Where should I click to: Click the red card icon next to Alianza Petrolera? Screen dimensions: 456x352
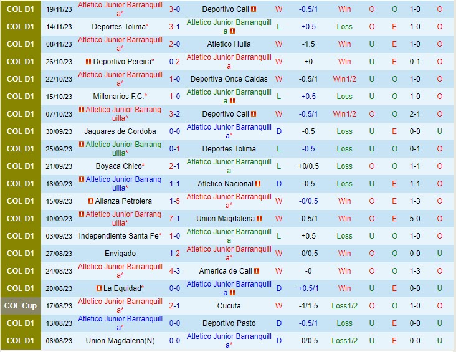[91, 201]
